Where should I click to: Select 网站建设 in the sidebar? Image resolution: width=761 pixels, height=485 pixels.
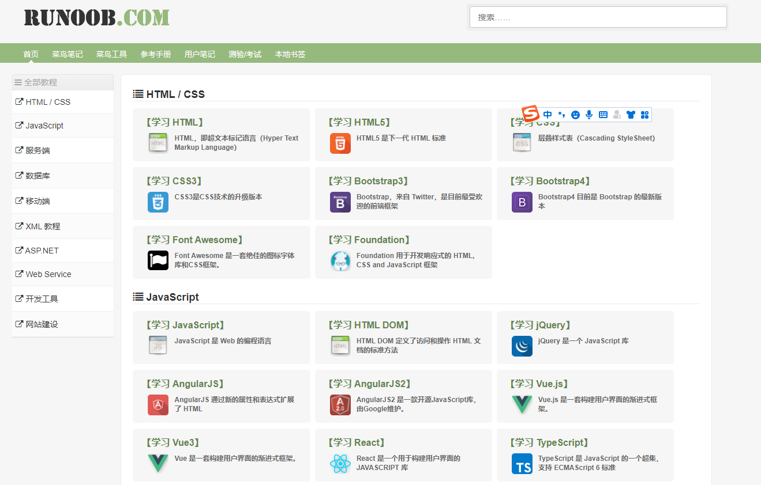pyautogui.click(x=63, y=324)
